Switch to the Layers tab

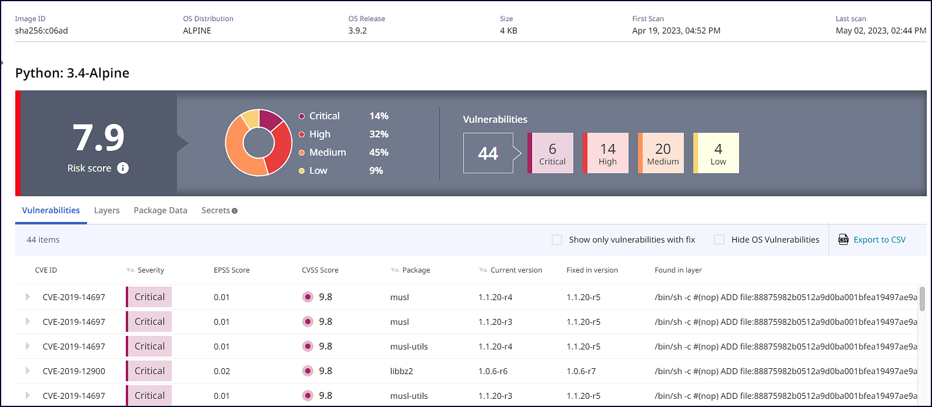point(106,210)
